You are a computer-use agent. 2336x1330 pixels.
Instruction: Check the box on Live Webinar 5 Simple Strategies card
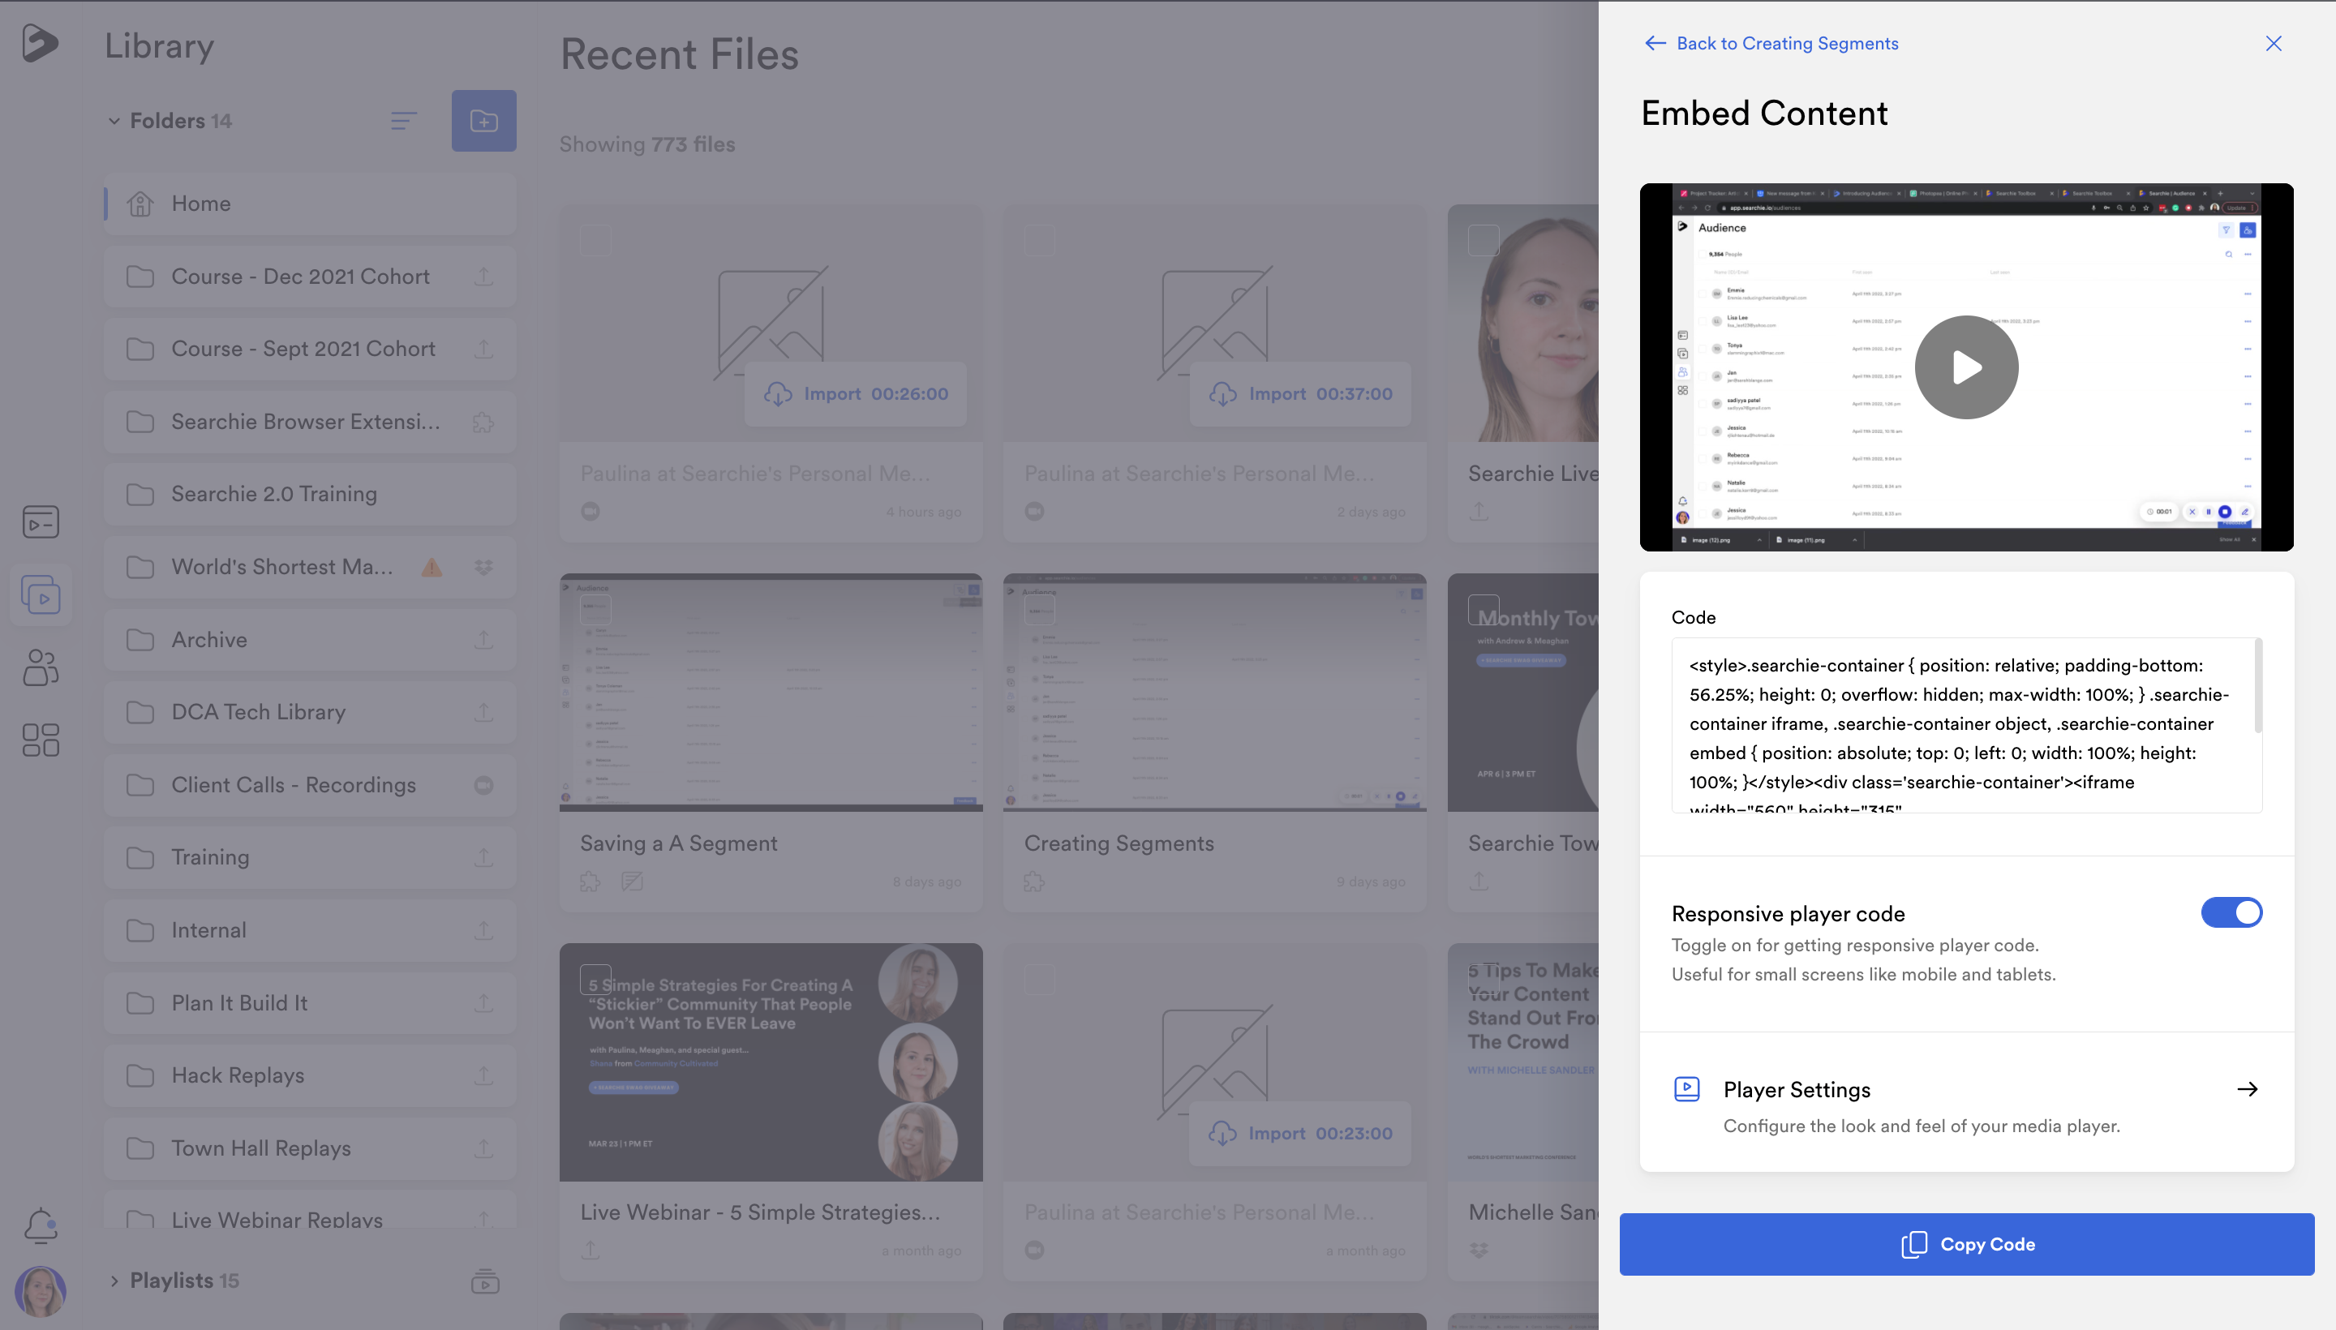point(595,979)
